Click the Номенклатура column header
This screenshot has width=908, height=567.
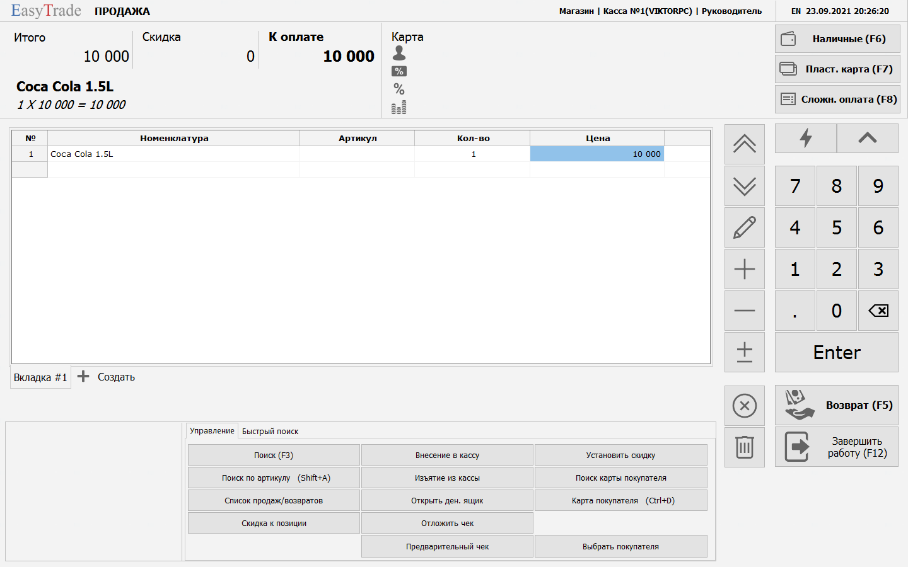[x=173, y=138]
